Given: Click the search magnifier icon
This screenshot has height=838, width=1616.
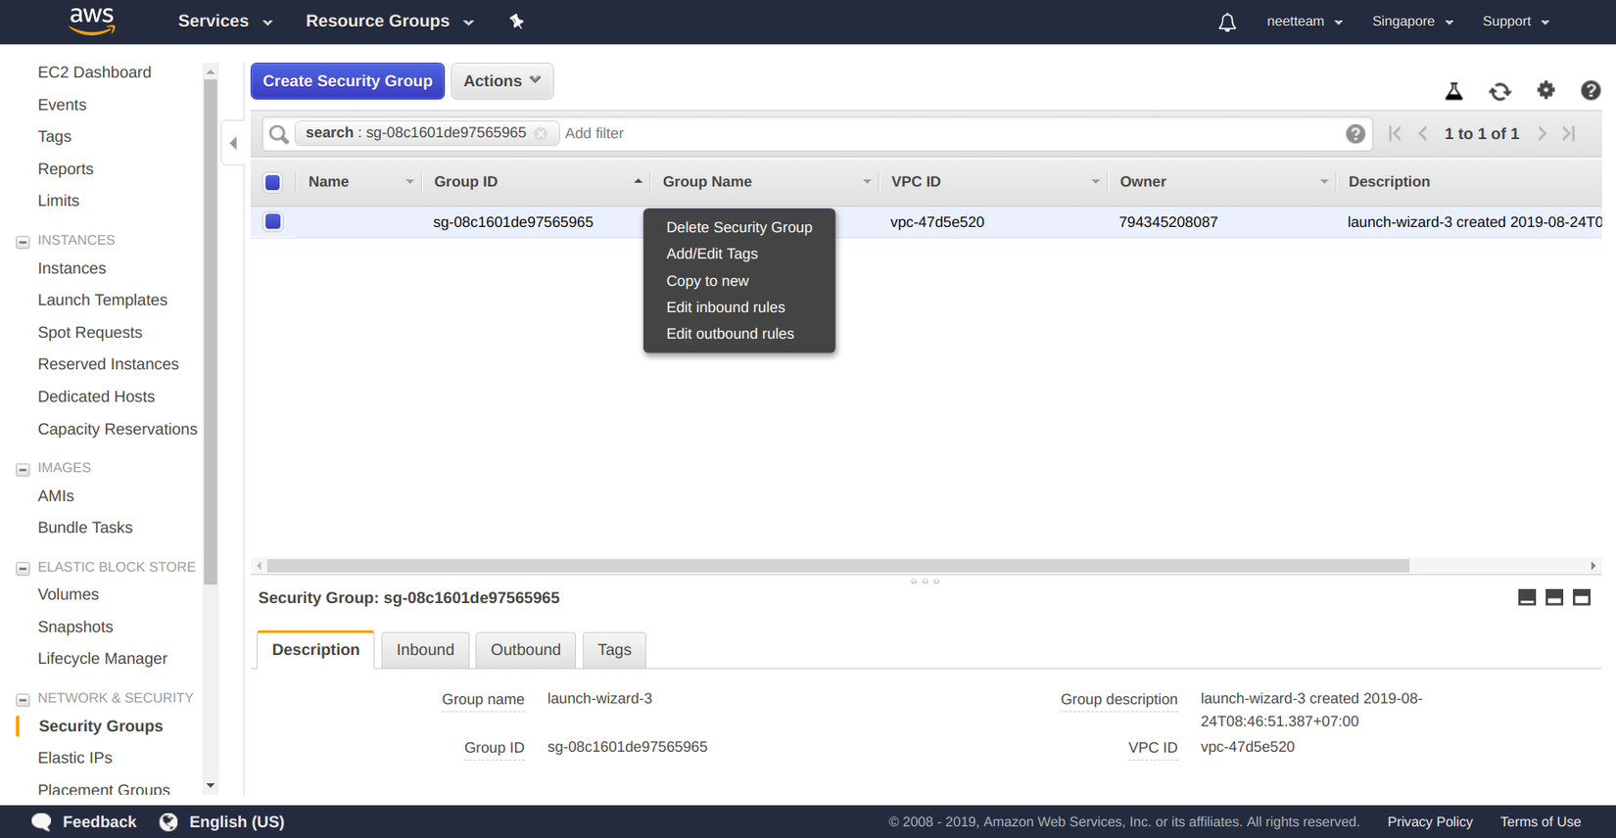Looking at the screenshot, I should (279, 133).
